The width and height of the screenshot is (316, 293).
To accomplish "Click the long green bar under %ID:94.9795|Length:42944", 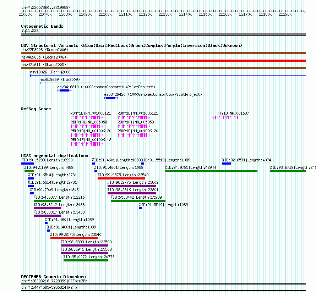I will (211, 171).
